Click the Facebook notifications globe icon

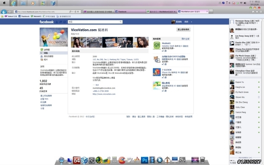tap(64, 22)
